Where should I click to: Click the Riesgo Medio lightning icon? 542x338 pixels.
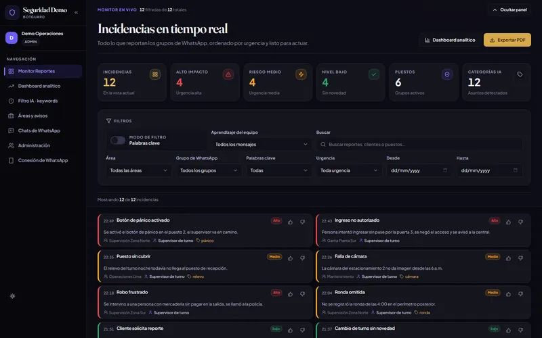[x=301, y=74]
